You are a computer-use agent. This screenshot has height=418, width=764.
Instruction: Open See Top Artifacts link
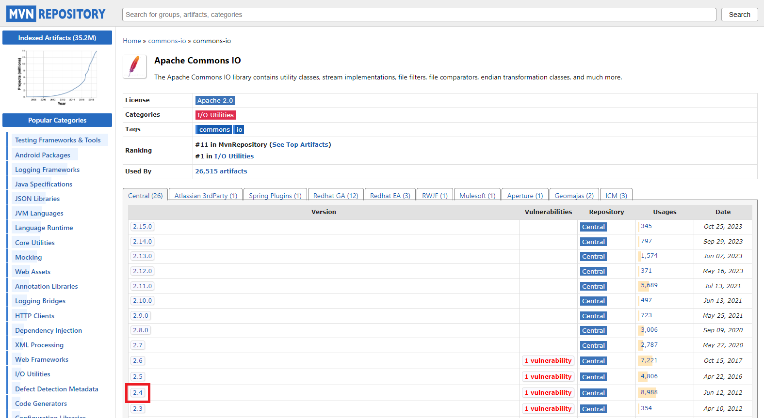point(300,144)
